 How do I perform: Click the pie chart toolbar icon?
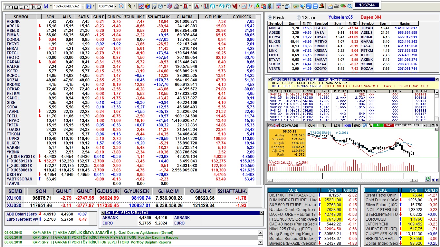pos(148,6)
